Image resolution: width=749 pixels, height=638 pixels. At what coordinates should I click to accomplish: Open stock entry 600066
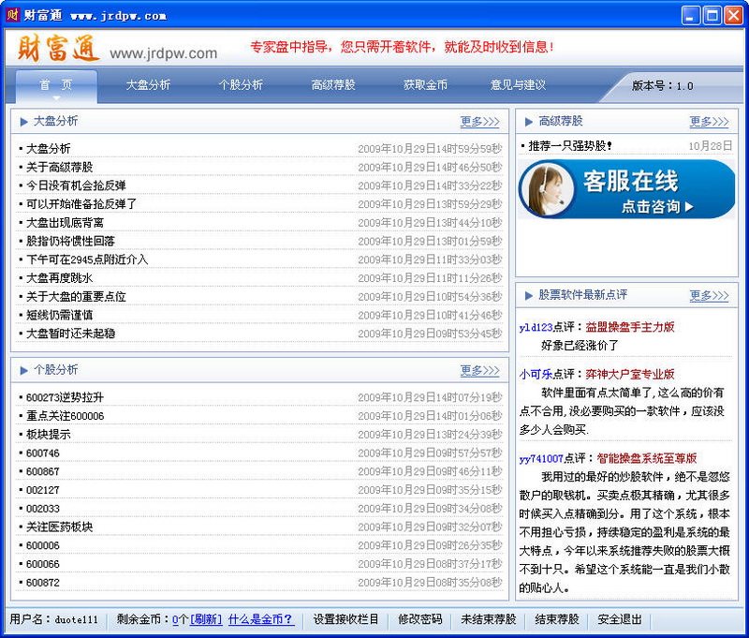tap(43, 564)
